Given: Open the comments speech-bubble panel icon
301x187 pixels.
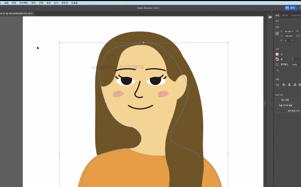Looking at the screenshot, I should pos(270,17).
